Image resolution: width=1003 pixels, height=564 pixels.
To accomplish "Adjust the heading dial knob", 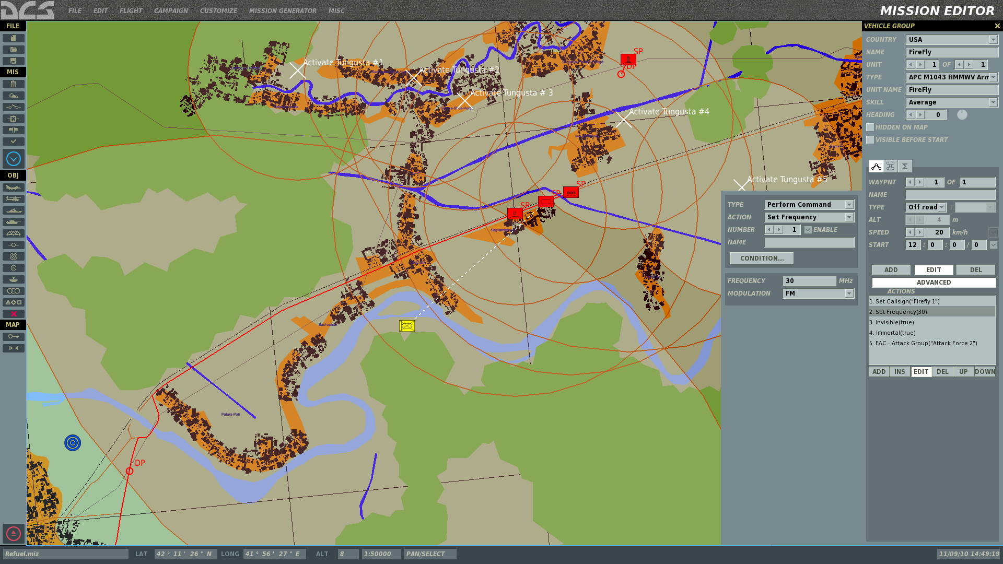I will [x=962, y=115].
